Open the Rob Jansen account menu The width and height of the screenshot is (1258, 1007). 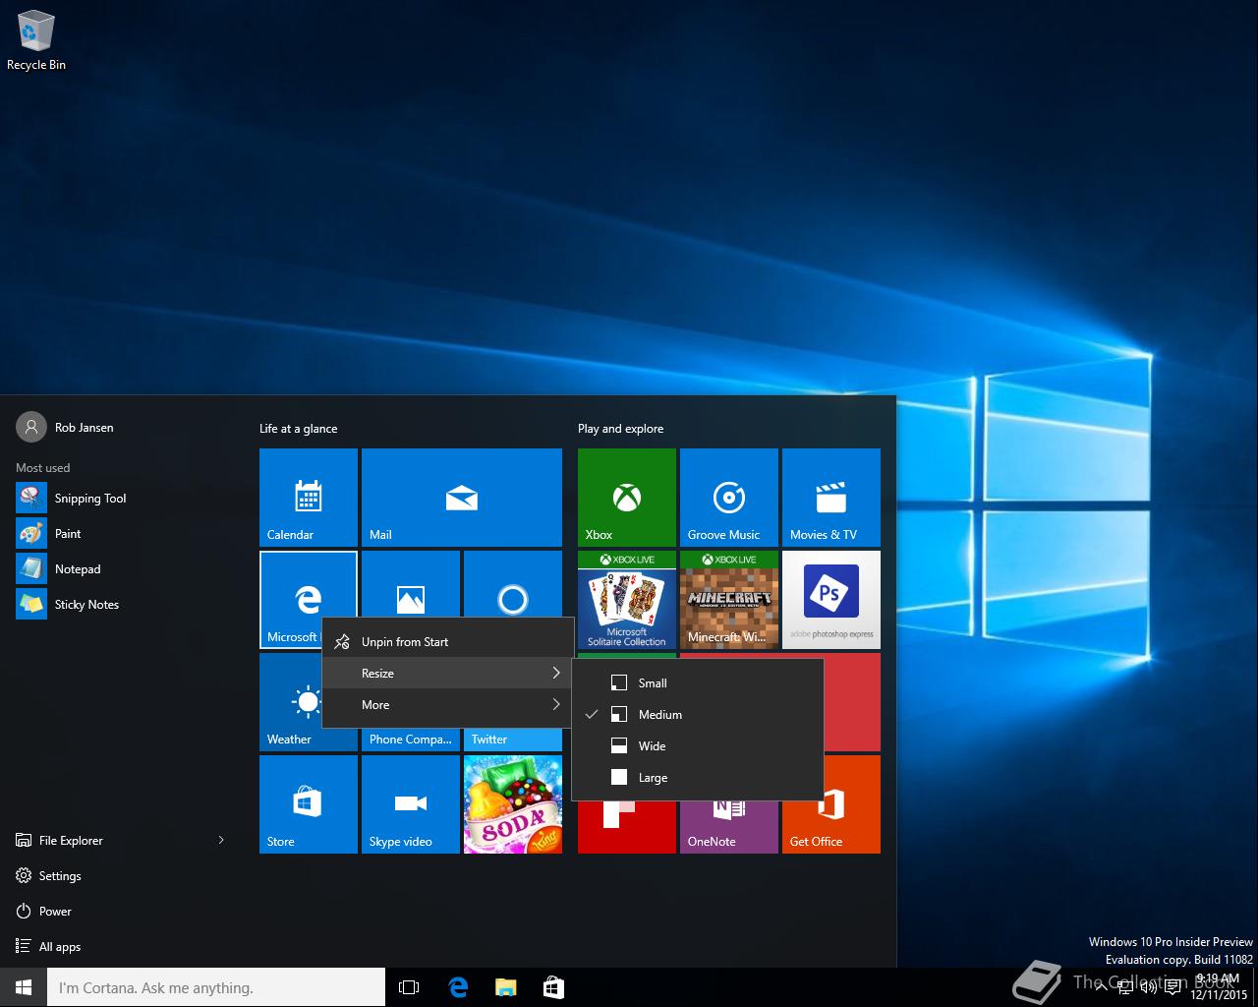(x=65, y=427)
